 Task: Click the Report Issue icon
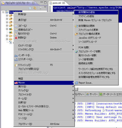click(x=76, y=83)
